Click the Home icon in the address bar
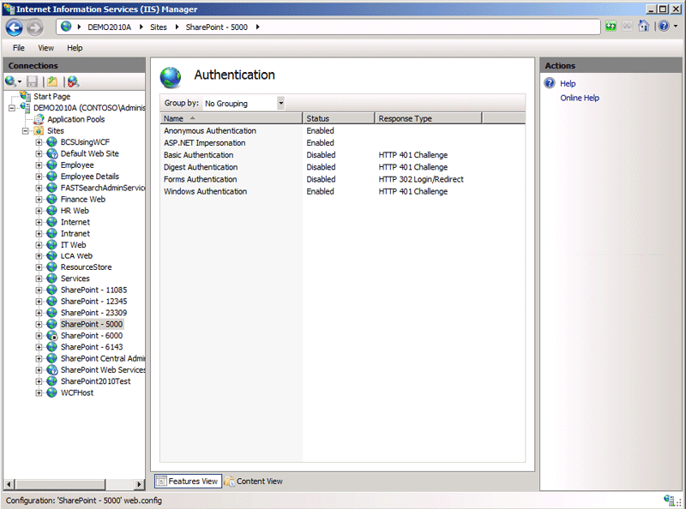Viewport: 686px width, 509px height. coord(644,27)
